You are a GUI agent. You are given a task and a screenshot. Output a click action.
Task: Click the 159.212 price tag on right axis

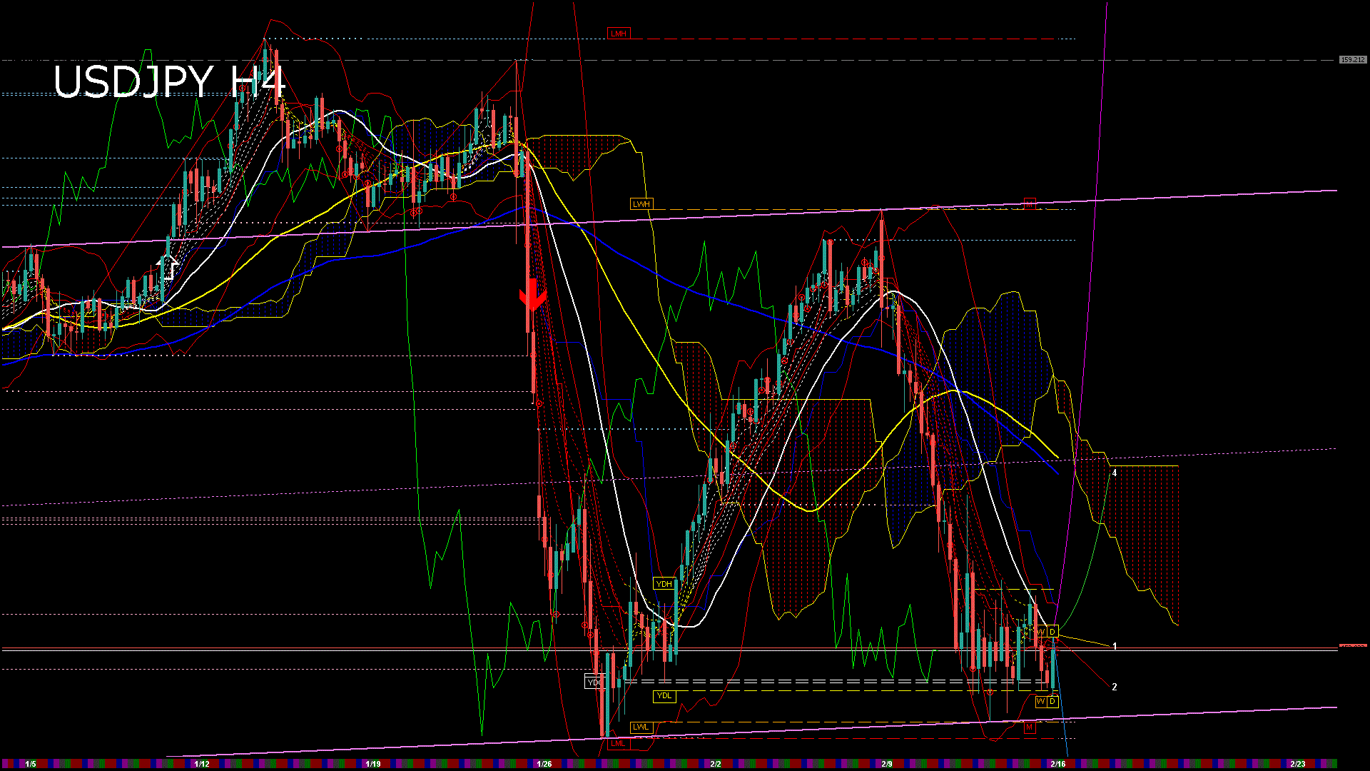click(x=1352, y=60)
